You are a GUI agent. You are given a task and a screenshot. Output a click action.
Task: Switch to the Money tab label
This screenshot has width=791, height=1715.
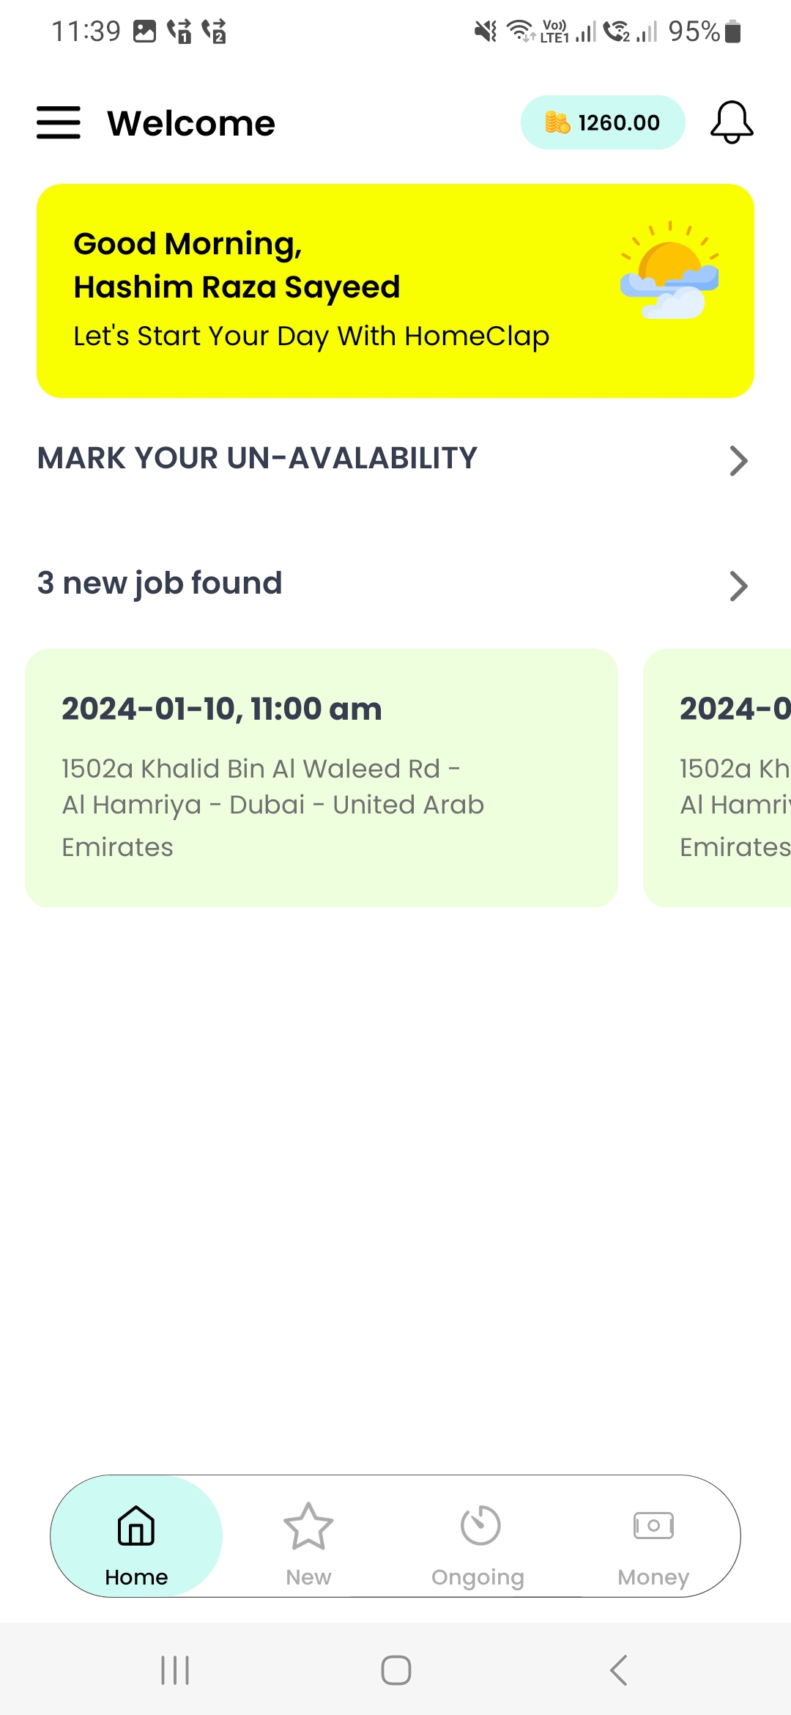653,1577
